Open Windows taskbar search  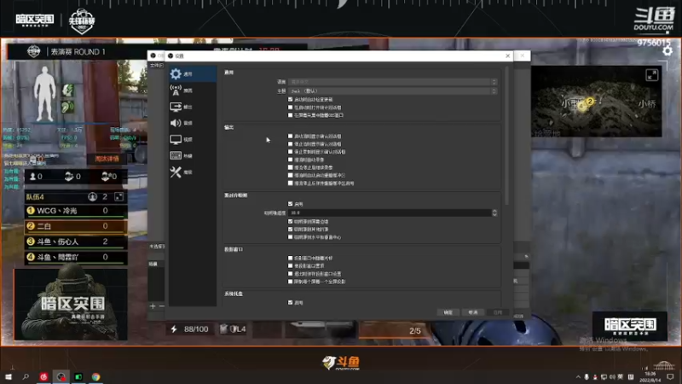[x=26, y=376]
